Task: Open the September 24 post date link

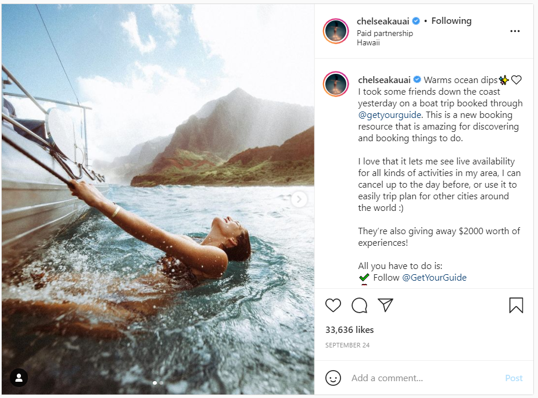Action: pos(347,345)
